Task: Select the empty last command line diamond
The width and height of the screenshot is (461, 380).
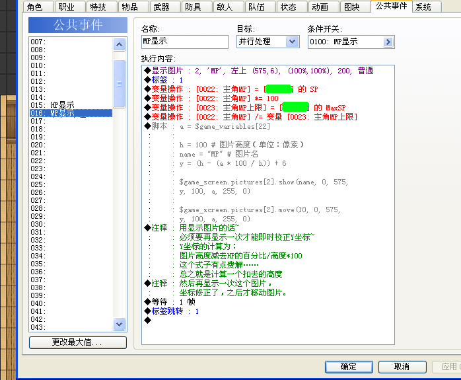Action: pos(147,321)
